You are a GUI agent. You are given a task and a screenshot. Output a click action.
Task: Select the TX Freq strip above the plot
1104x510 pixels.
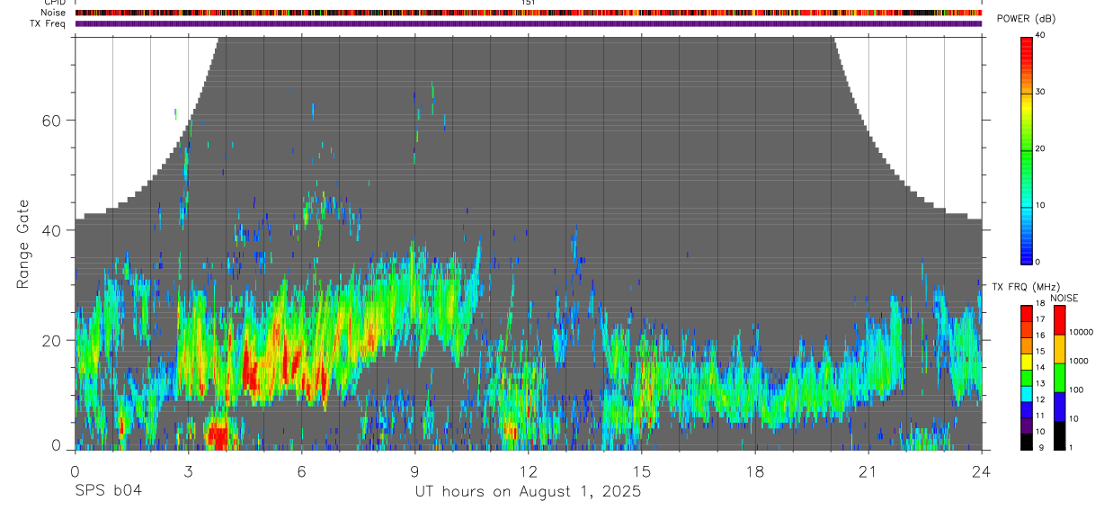coord(529,23)
